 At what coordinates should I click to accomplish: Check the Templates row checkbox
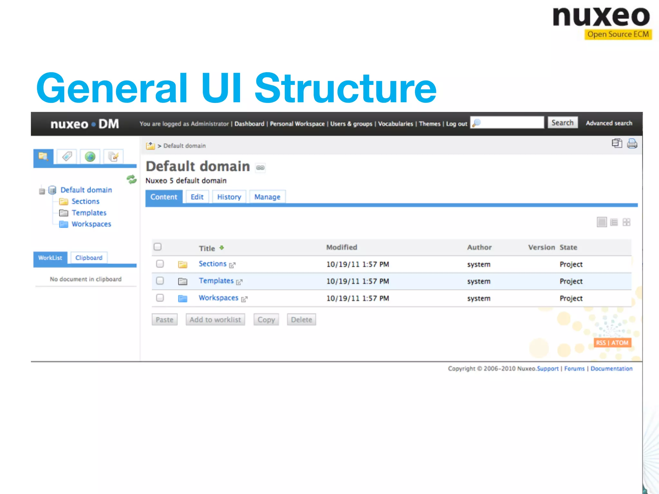pos(160,281)
